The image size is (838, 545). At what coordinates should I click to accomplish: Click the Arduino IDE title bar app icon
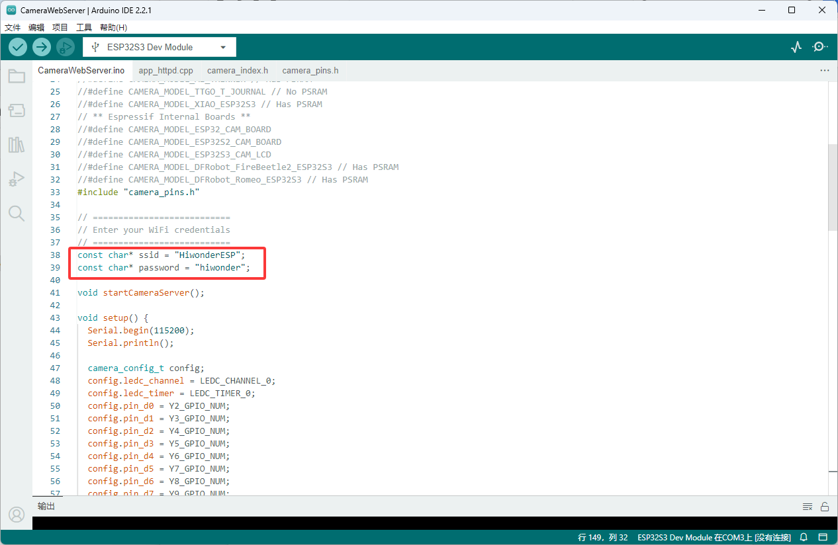[11, 10]
